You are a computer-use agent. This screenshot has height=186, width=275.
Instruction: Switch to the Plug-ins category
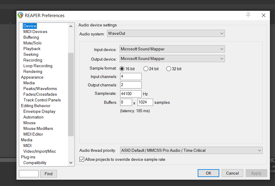(28, 157)
